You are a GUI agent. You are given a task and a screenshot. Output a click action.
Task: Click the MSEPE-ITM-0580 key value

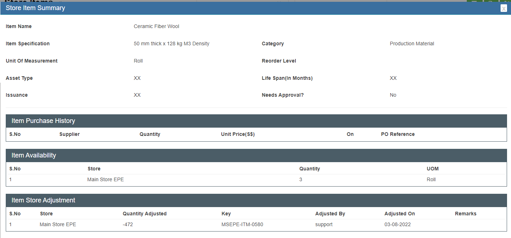(x=242, y=224)
